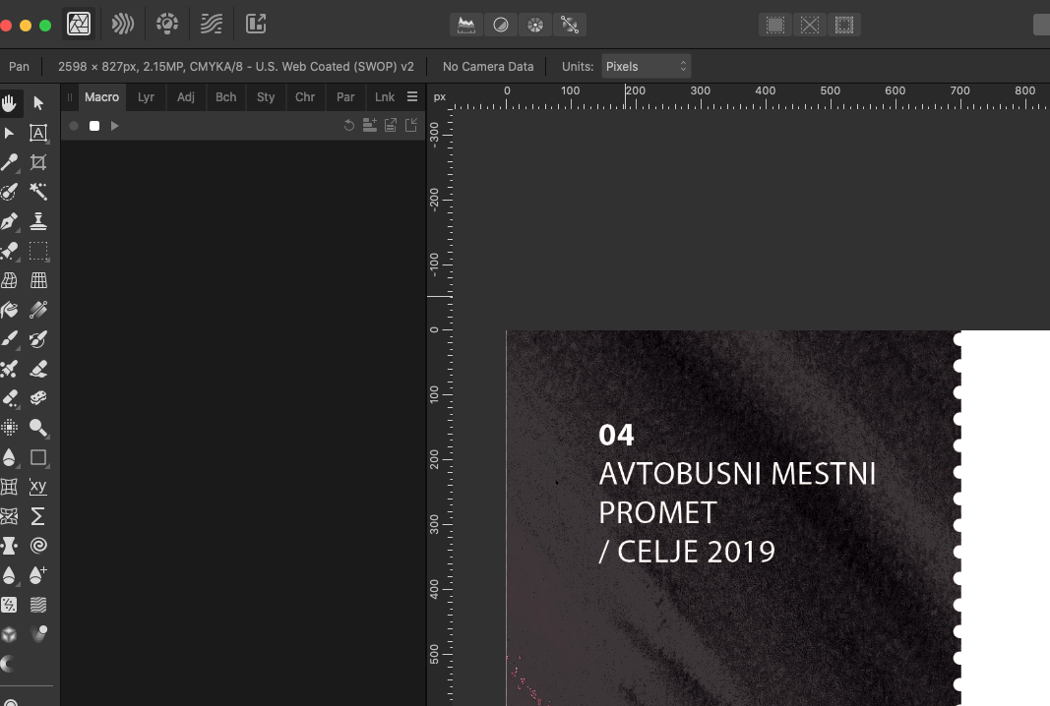Switch to the Bch (Batch) tab
Image resolution: width=1050 pixels, height=706 pixels.
[225, 97]
